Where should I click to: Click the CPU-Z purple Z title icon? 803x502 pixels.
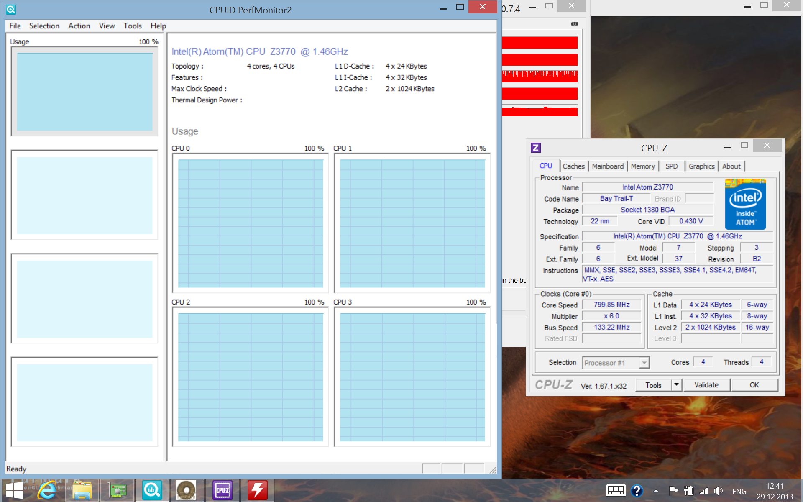tap(536, 148)
